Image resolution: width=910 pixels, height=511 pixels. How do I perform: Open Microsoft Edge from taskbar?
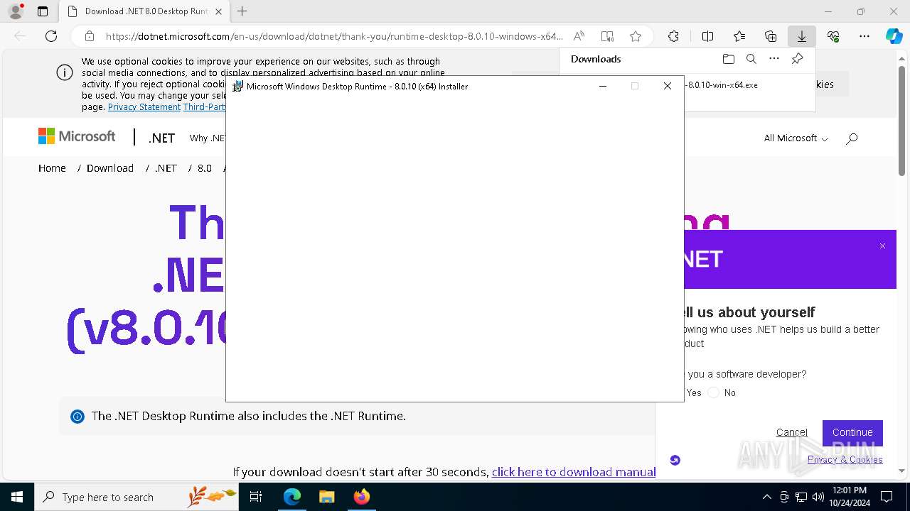[292, 497]
